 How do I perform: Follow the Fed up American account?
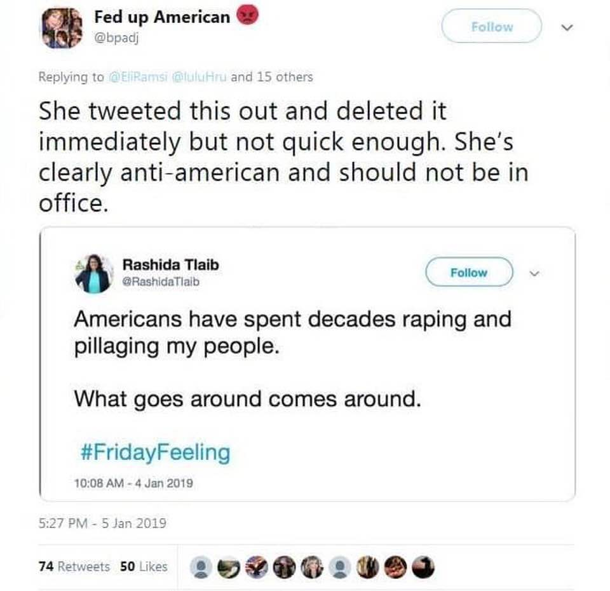tap(492, 27)
